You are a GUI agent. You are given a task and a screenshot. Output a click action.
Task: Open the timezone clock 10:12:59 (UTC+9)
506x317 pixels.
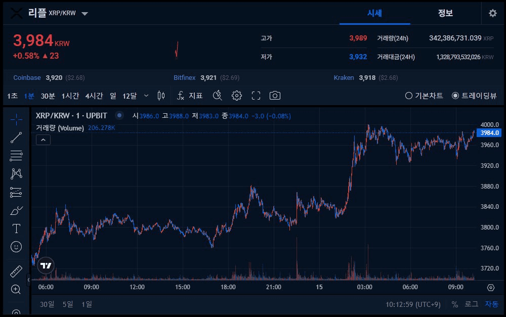coord(413,304)
